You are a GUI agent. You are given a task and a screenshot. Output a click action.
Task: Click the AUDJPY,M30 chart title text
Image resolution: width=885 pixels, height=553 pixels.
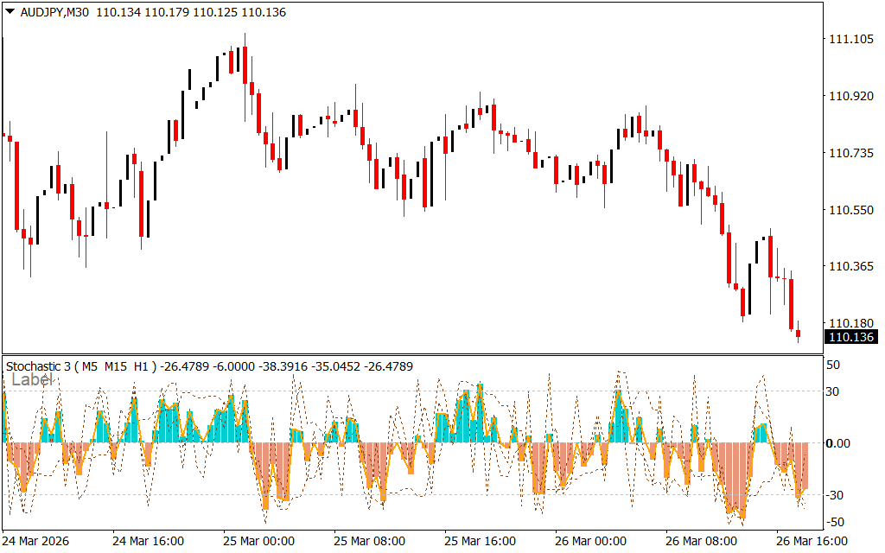click(53, 13)
